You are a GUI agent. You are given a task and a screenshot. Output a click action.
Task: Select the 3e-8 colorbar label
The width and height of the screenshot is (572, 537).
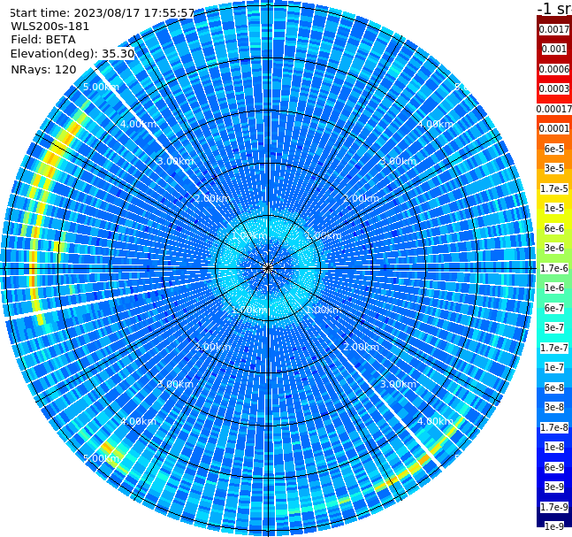[x=554, y=407]
